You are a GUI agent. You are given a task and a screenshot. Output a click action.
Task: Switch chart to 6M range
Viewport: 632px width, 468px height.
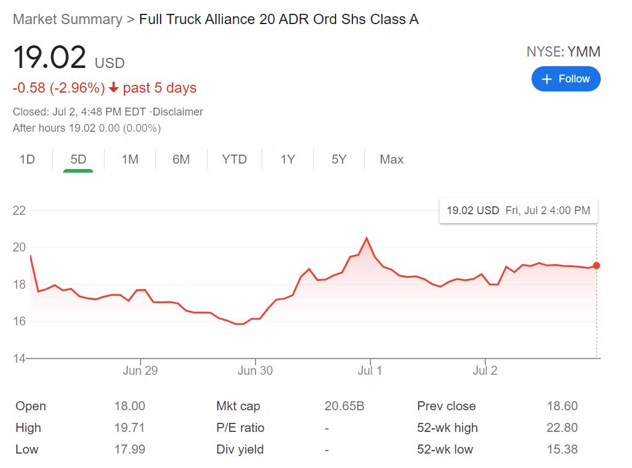[x=181, y=159]
